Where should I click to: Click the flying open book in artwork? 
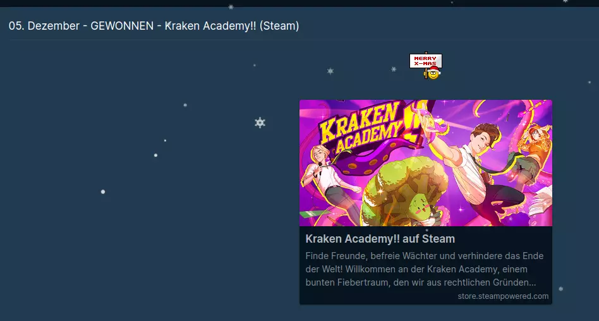541,202
